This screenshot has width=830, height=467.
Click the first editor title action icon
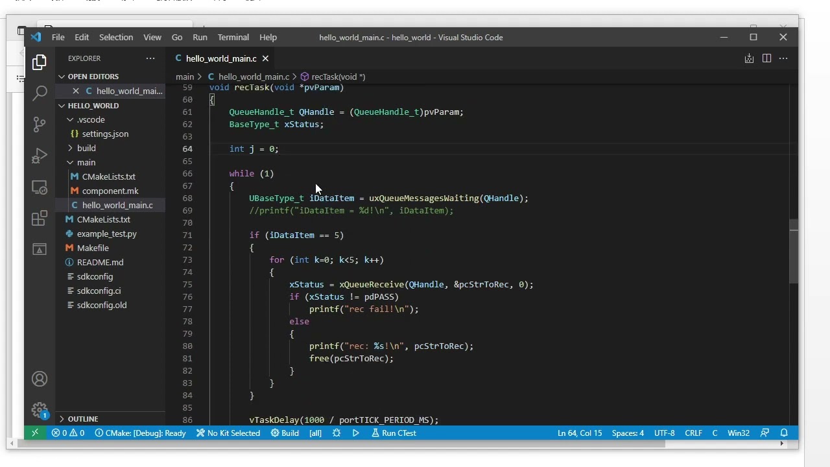pyautogui.click(x=749, y=58)
